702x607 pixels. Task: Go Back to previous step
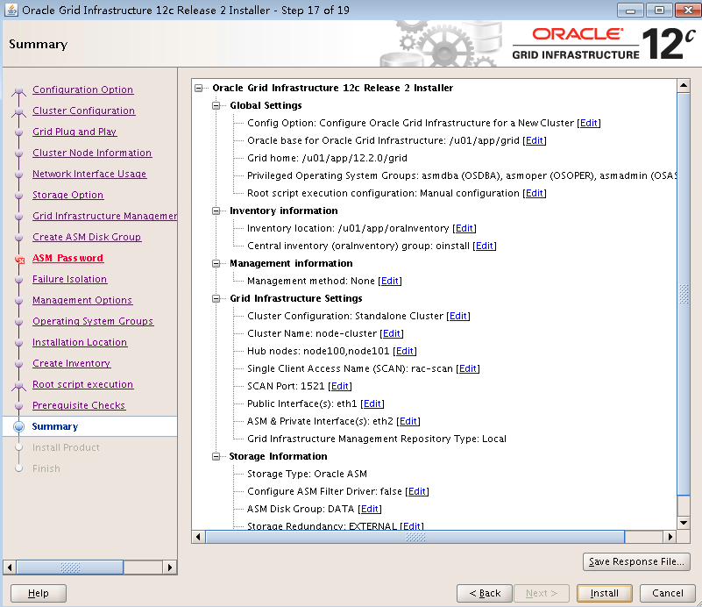pos(485,593)
